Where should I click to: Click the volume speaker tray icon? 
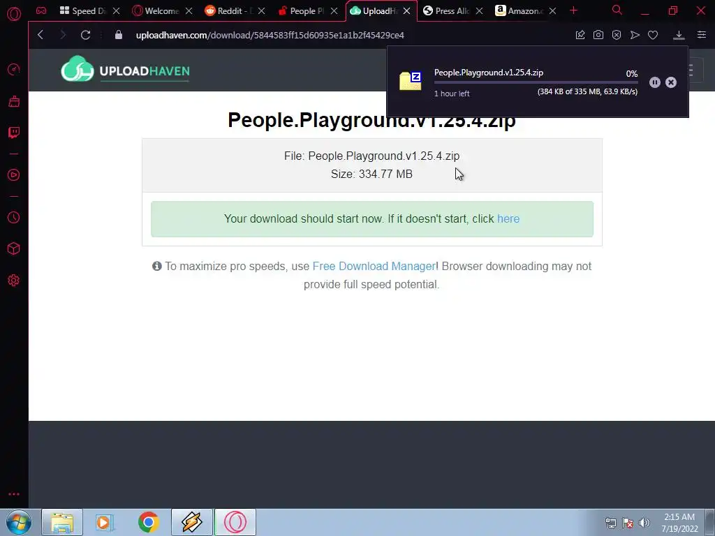coord(644,523)
